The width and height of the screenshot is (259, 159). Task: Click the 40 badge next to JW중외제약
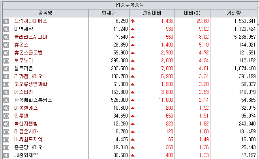click(6, 155)
